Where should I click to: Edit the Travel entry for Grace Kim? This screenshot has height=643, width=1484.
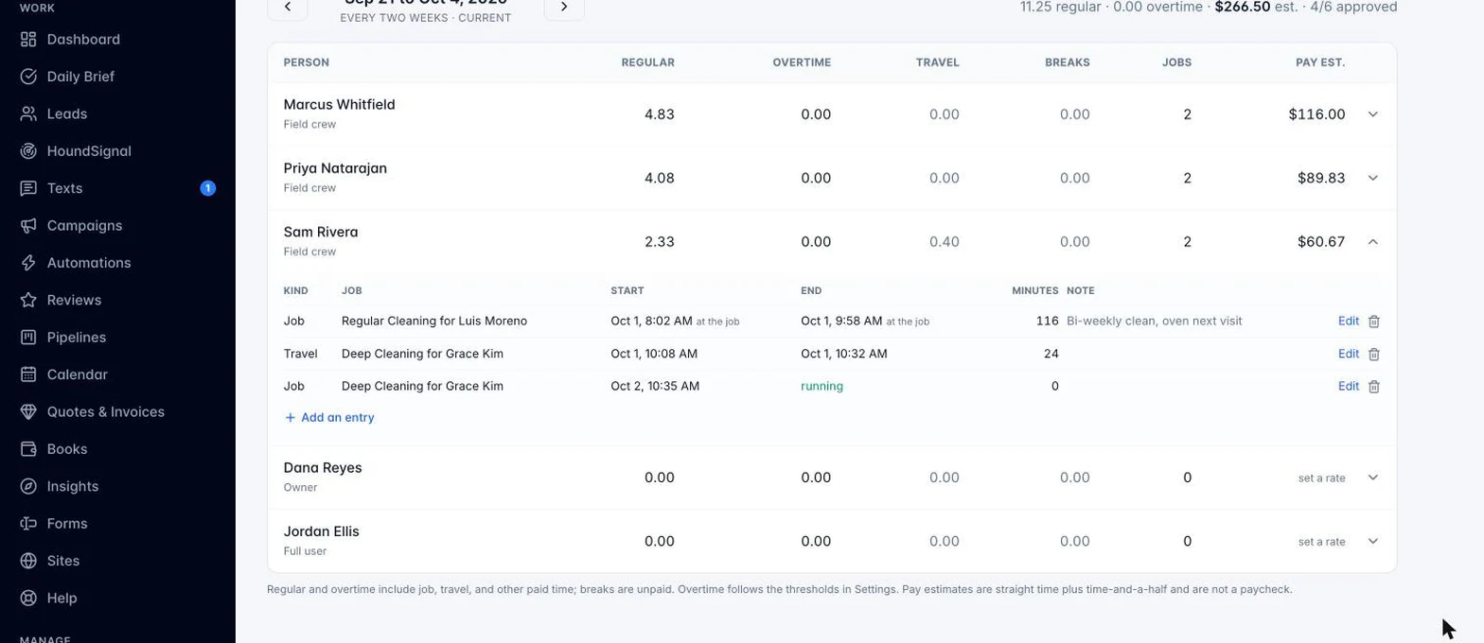click(1349, 355)
